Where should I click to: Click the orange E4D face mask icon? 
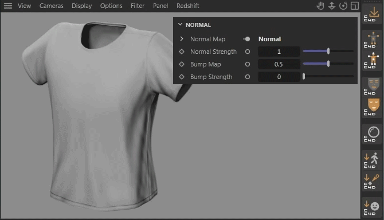372,107
